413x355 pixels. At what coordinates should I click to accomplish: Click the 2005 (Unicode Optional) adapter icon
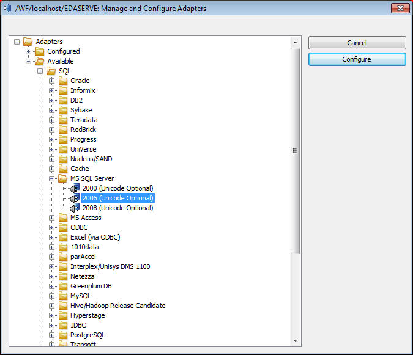coord(75,198)
